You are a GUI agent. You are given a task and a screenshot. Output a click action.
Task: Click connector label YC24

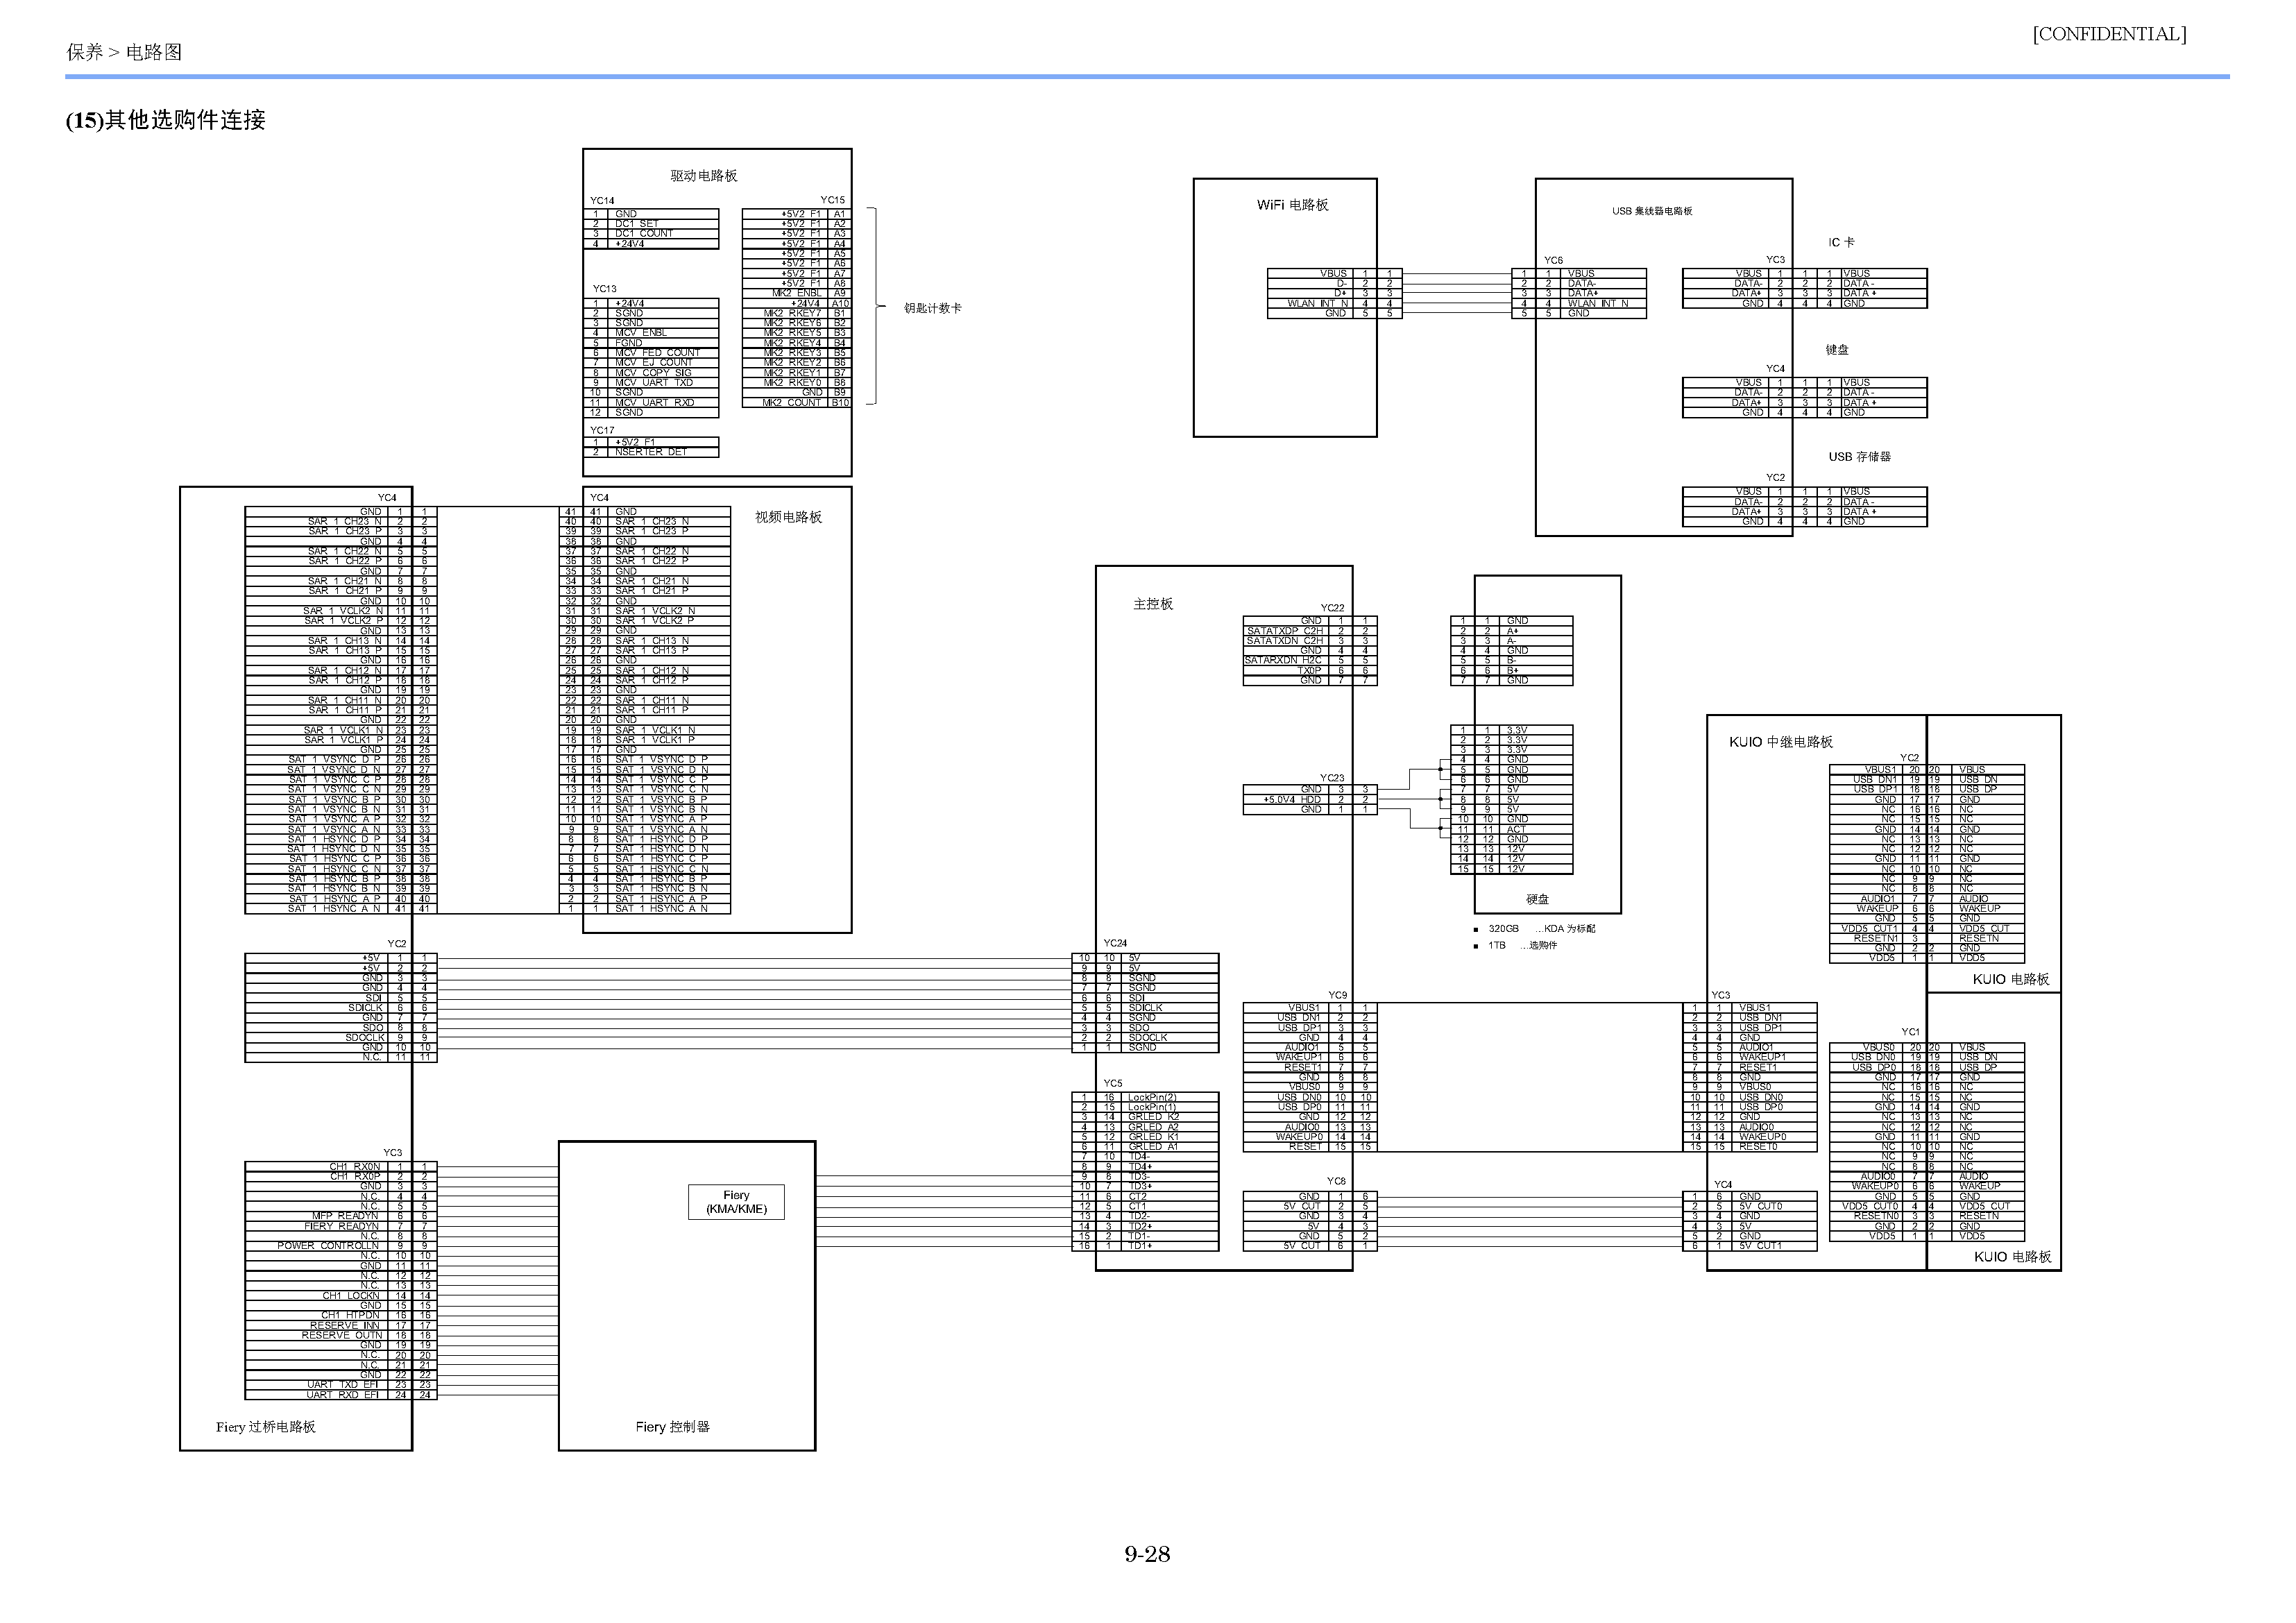[x=1115, y=943]
